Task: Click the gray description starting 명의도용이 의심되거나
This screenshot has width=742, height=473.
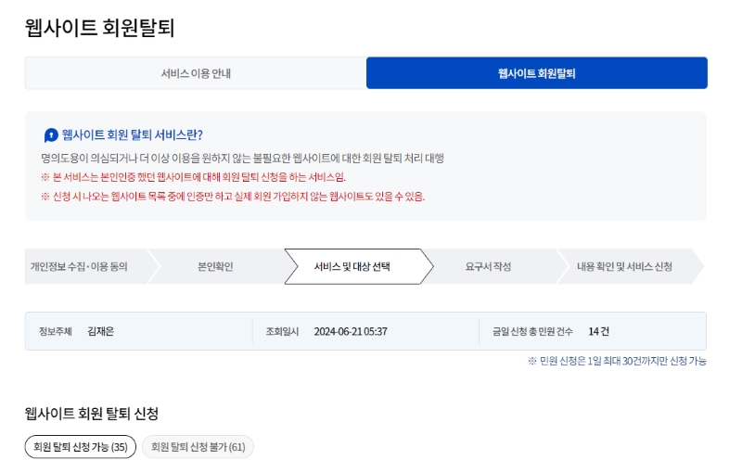Action: (242, 158)
